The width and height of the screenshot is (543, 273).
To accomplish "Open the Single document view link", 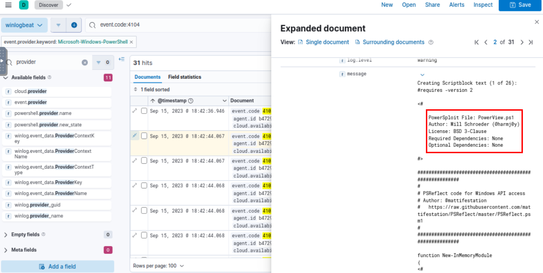I will coord(323,42).
